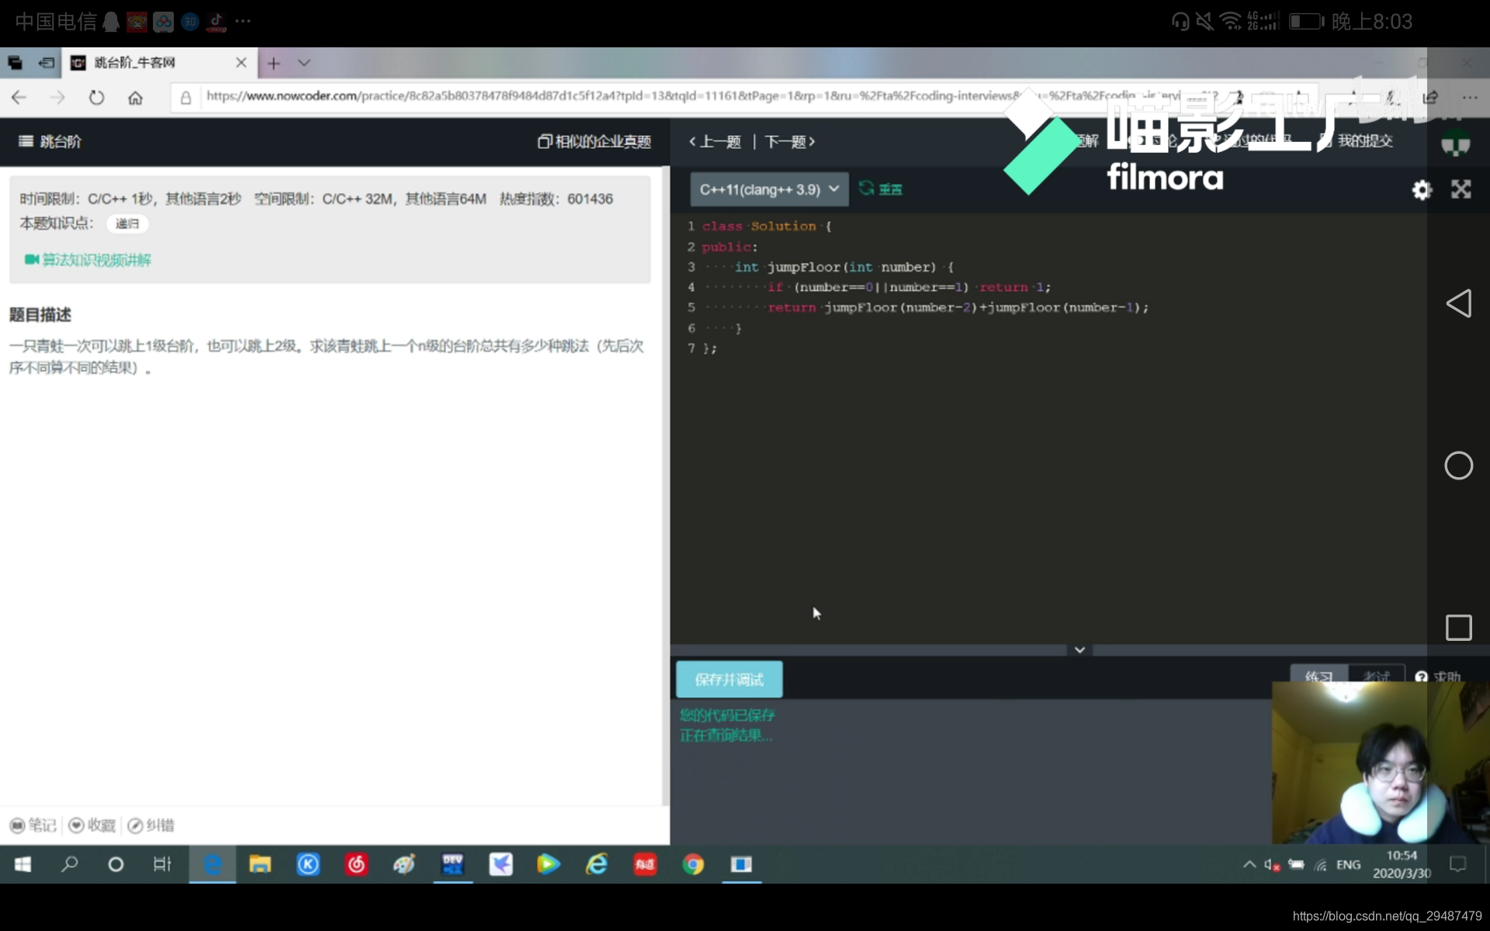Click user avatar in page header

(x=1456, y=143)
